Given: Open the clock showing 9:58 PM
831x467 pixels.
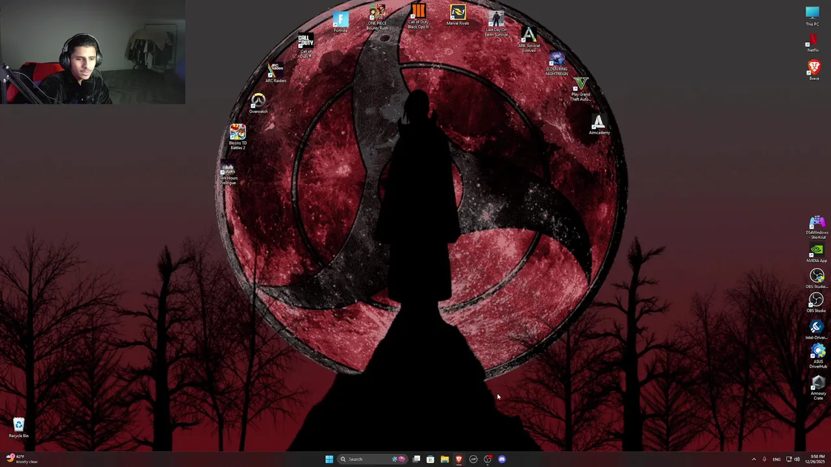Looking at the screenshot, I should click(817, 459).
